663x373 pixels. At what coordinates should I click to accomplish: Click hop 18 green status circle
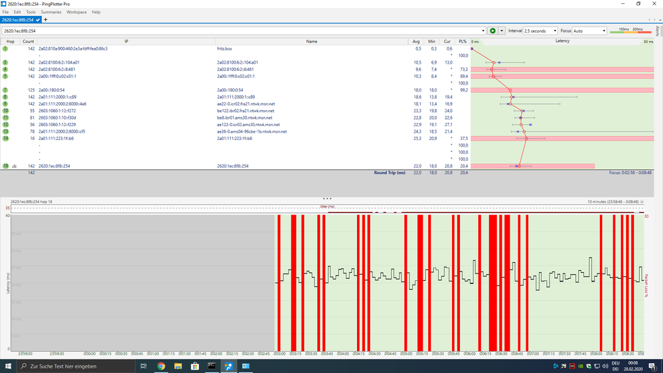click(x=5, y=166)
